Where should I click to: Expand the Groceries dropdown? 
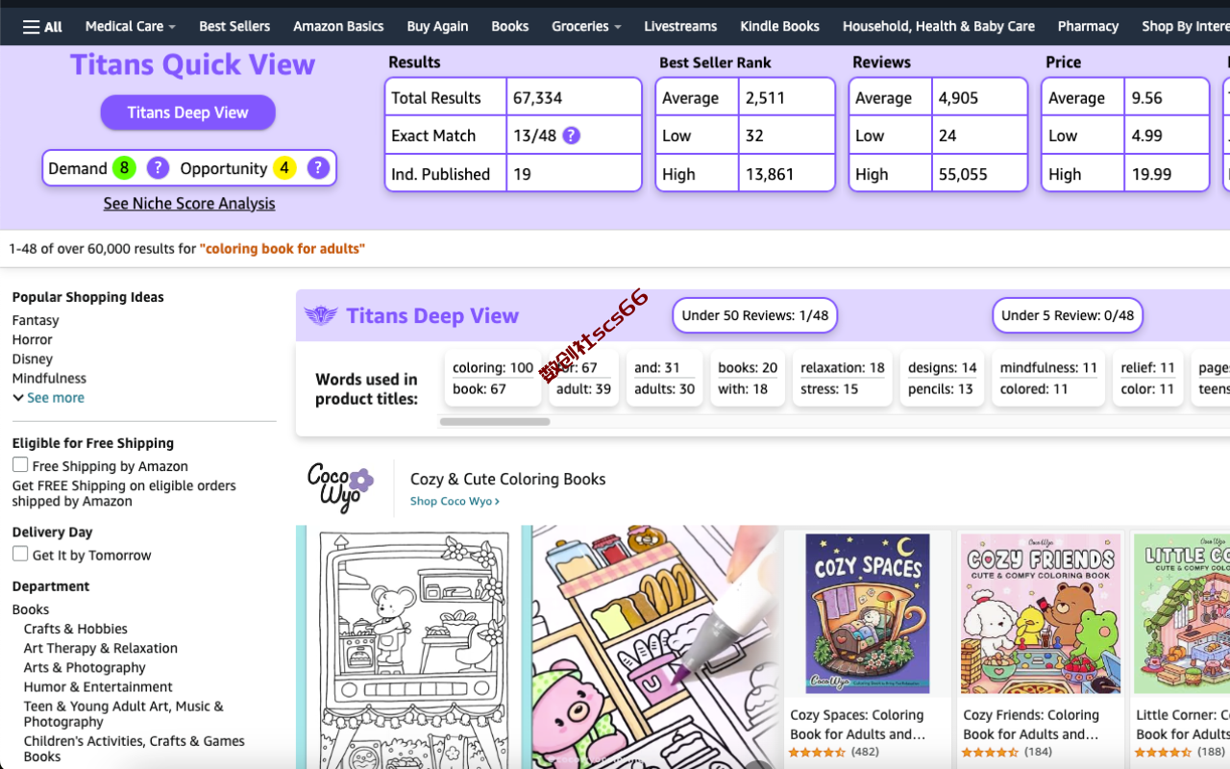(x=586, y=26)
